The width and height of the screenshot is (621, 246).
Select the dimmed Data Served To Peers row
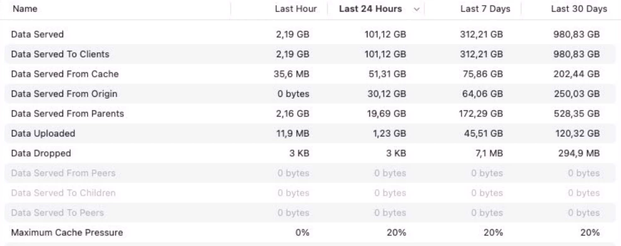click(x=310, y=213)
